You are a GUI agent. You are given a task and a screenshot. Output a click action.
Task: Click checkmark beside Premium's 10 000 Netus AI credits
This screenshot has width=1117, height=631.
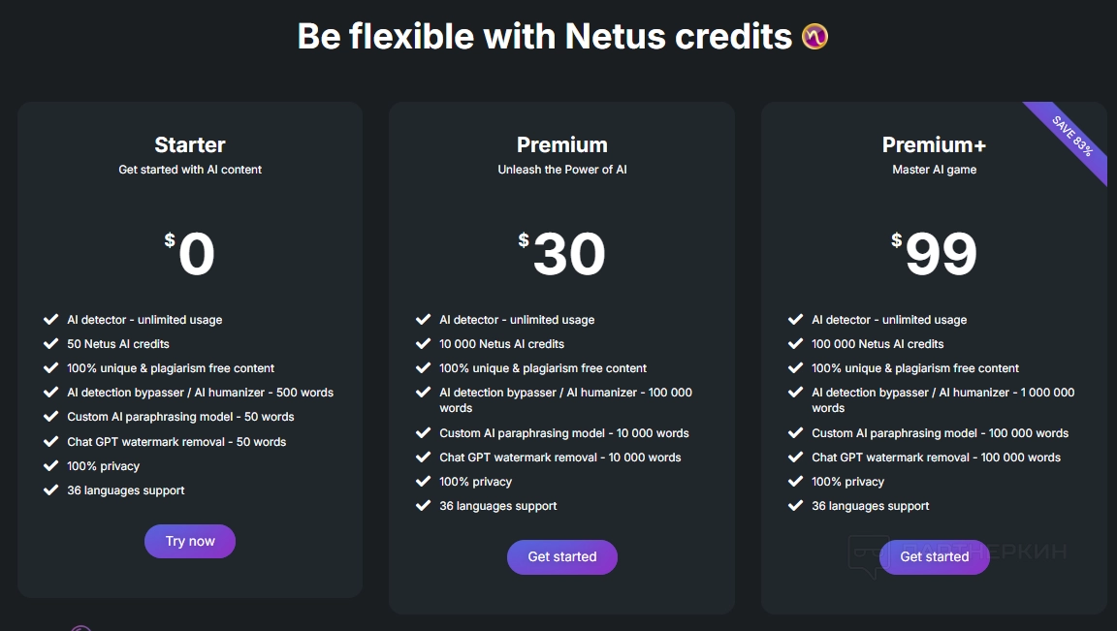(423, 343)
